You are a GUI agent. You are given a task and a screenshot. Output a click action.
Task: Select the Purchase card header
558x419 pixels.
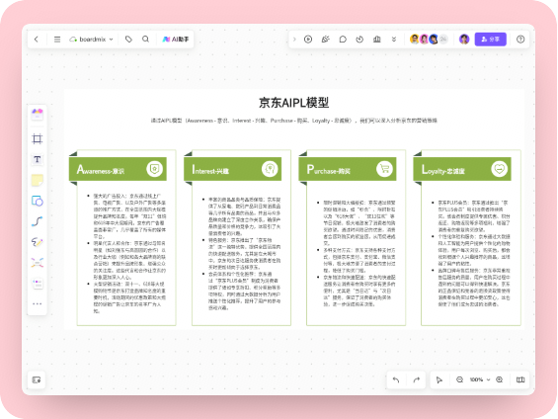[348, 169]
